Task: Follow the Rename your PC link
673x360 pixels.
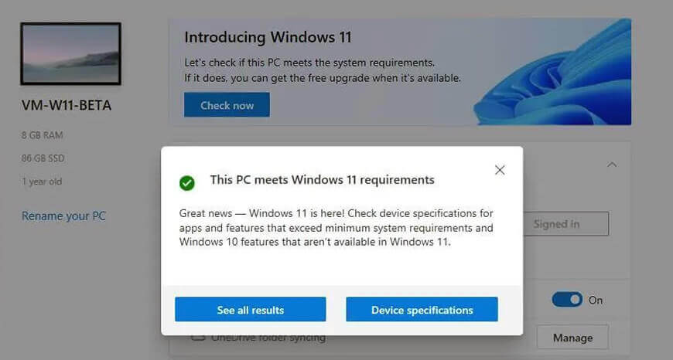Action: 63,216
